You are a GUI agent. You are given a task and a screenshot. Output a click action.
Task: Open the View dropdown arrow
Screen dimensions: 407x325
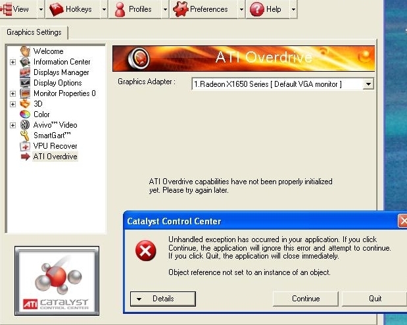pyautogui.click(x=41, y=9)
